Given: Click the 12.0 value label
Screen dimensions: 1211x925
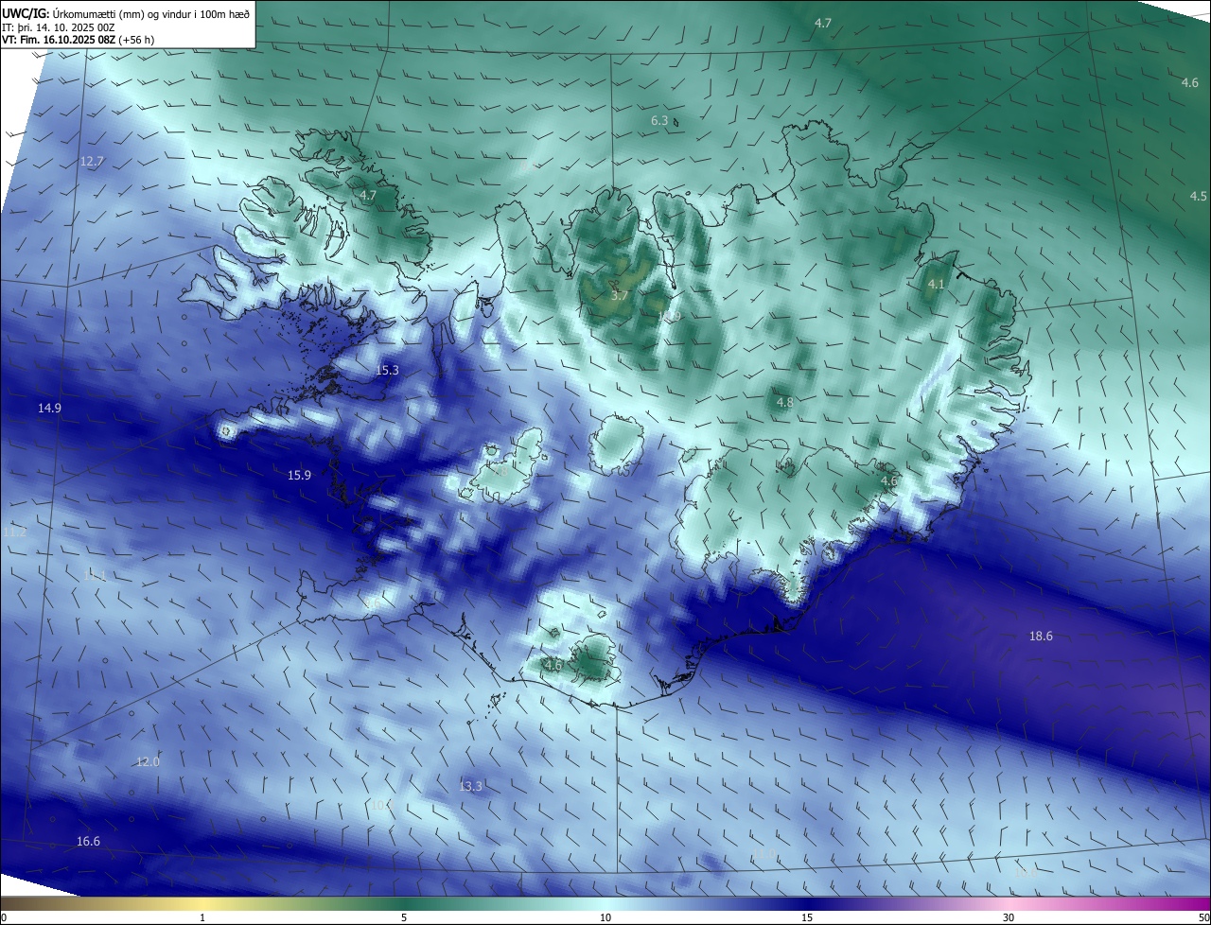Looking at the screenshot, I should click(149, 761).
